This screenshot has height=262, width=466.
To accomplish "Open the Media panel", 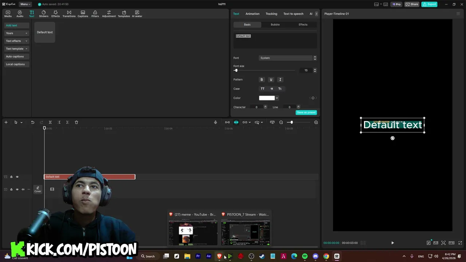I will [x=8, y=14].
